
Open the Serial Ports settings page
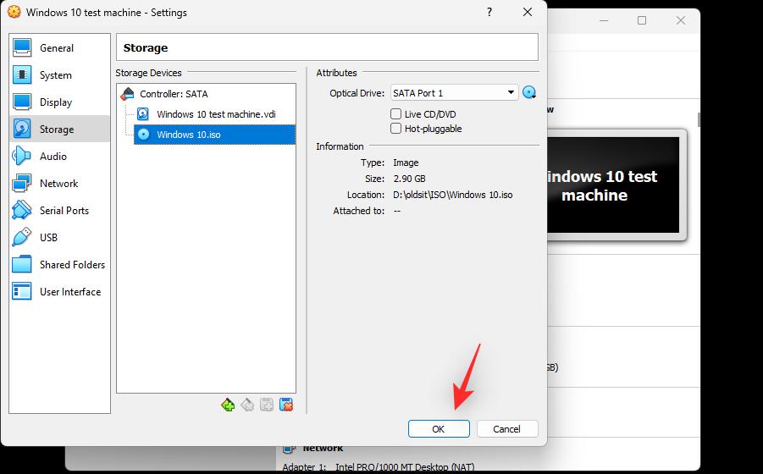59,210
